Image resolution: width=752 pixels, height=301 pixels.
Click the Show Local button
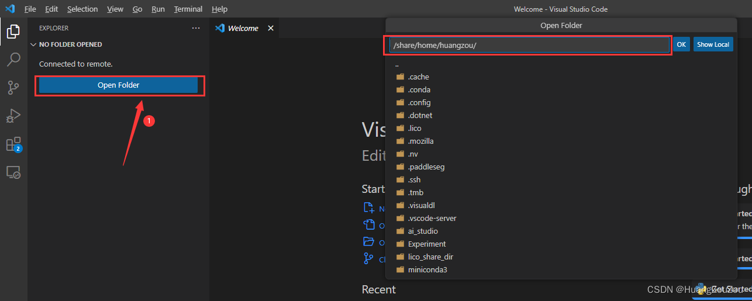click(713, 44)
